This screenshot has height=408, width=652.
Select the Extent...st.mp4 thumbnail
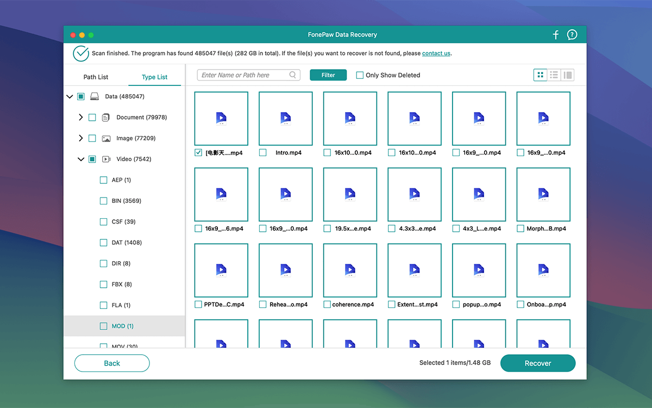(x=415, y=270)
